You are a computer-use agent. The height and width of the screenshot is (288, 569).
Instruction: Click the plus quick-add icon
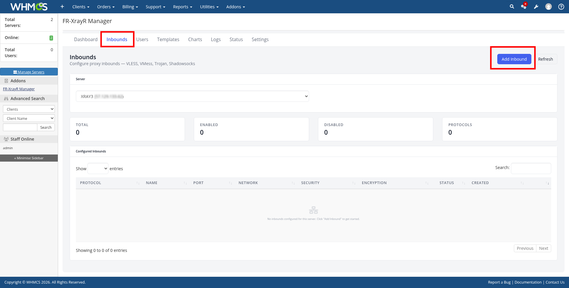pos(62,7)
